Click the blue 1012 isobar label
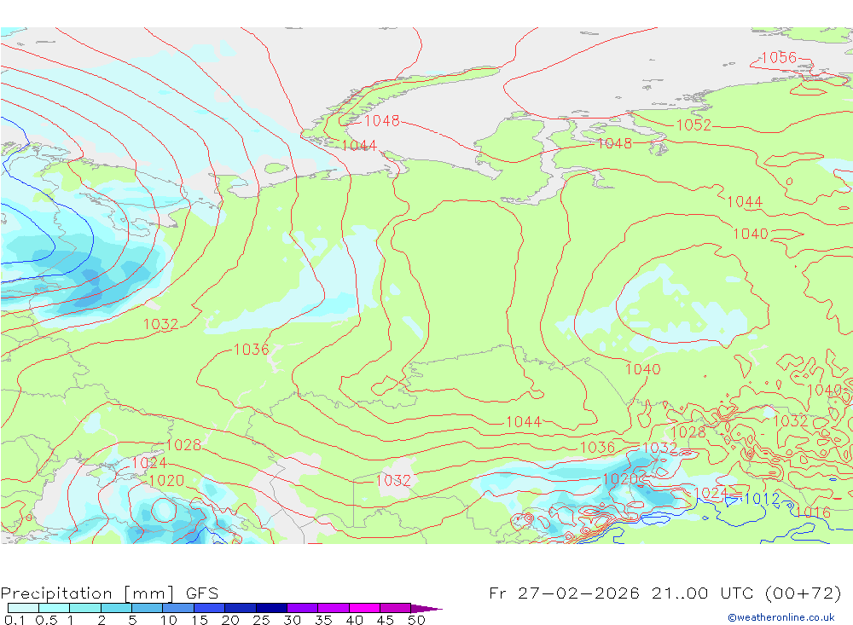This screenshot has height=625, width=853. 762,499
